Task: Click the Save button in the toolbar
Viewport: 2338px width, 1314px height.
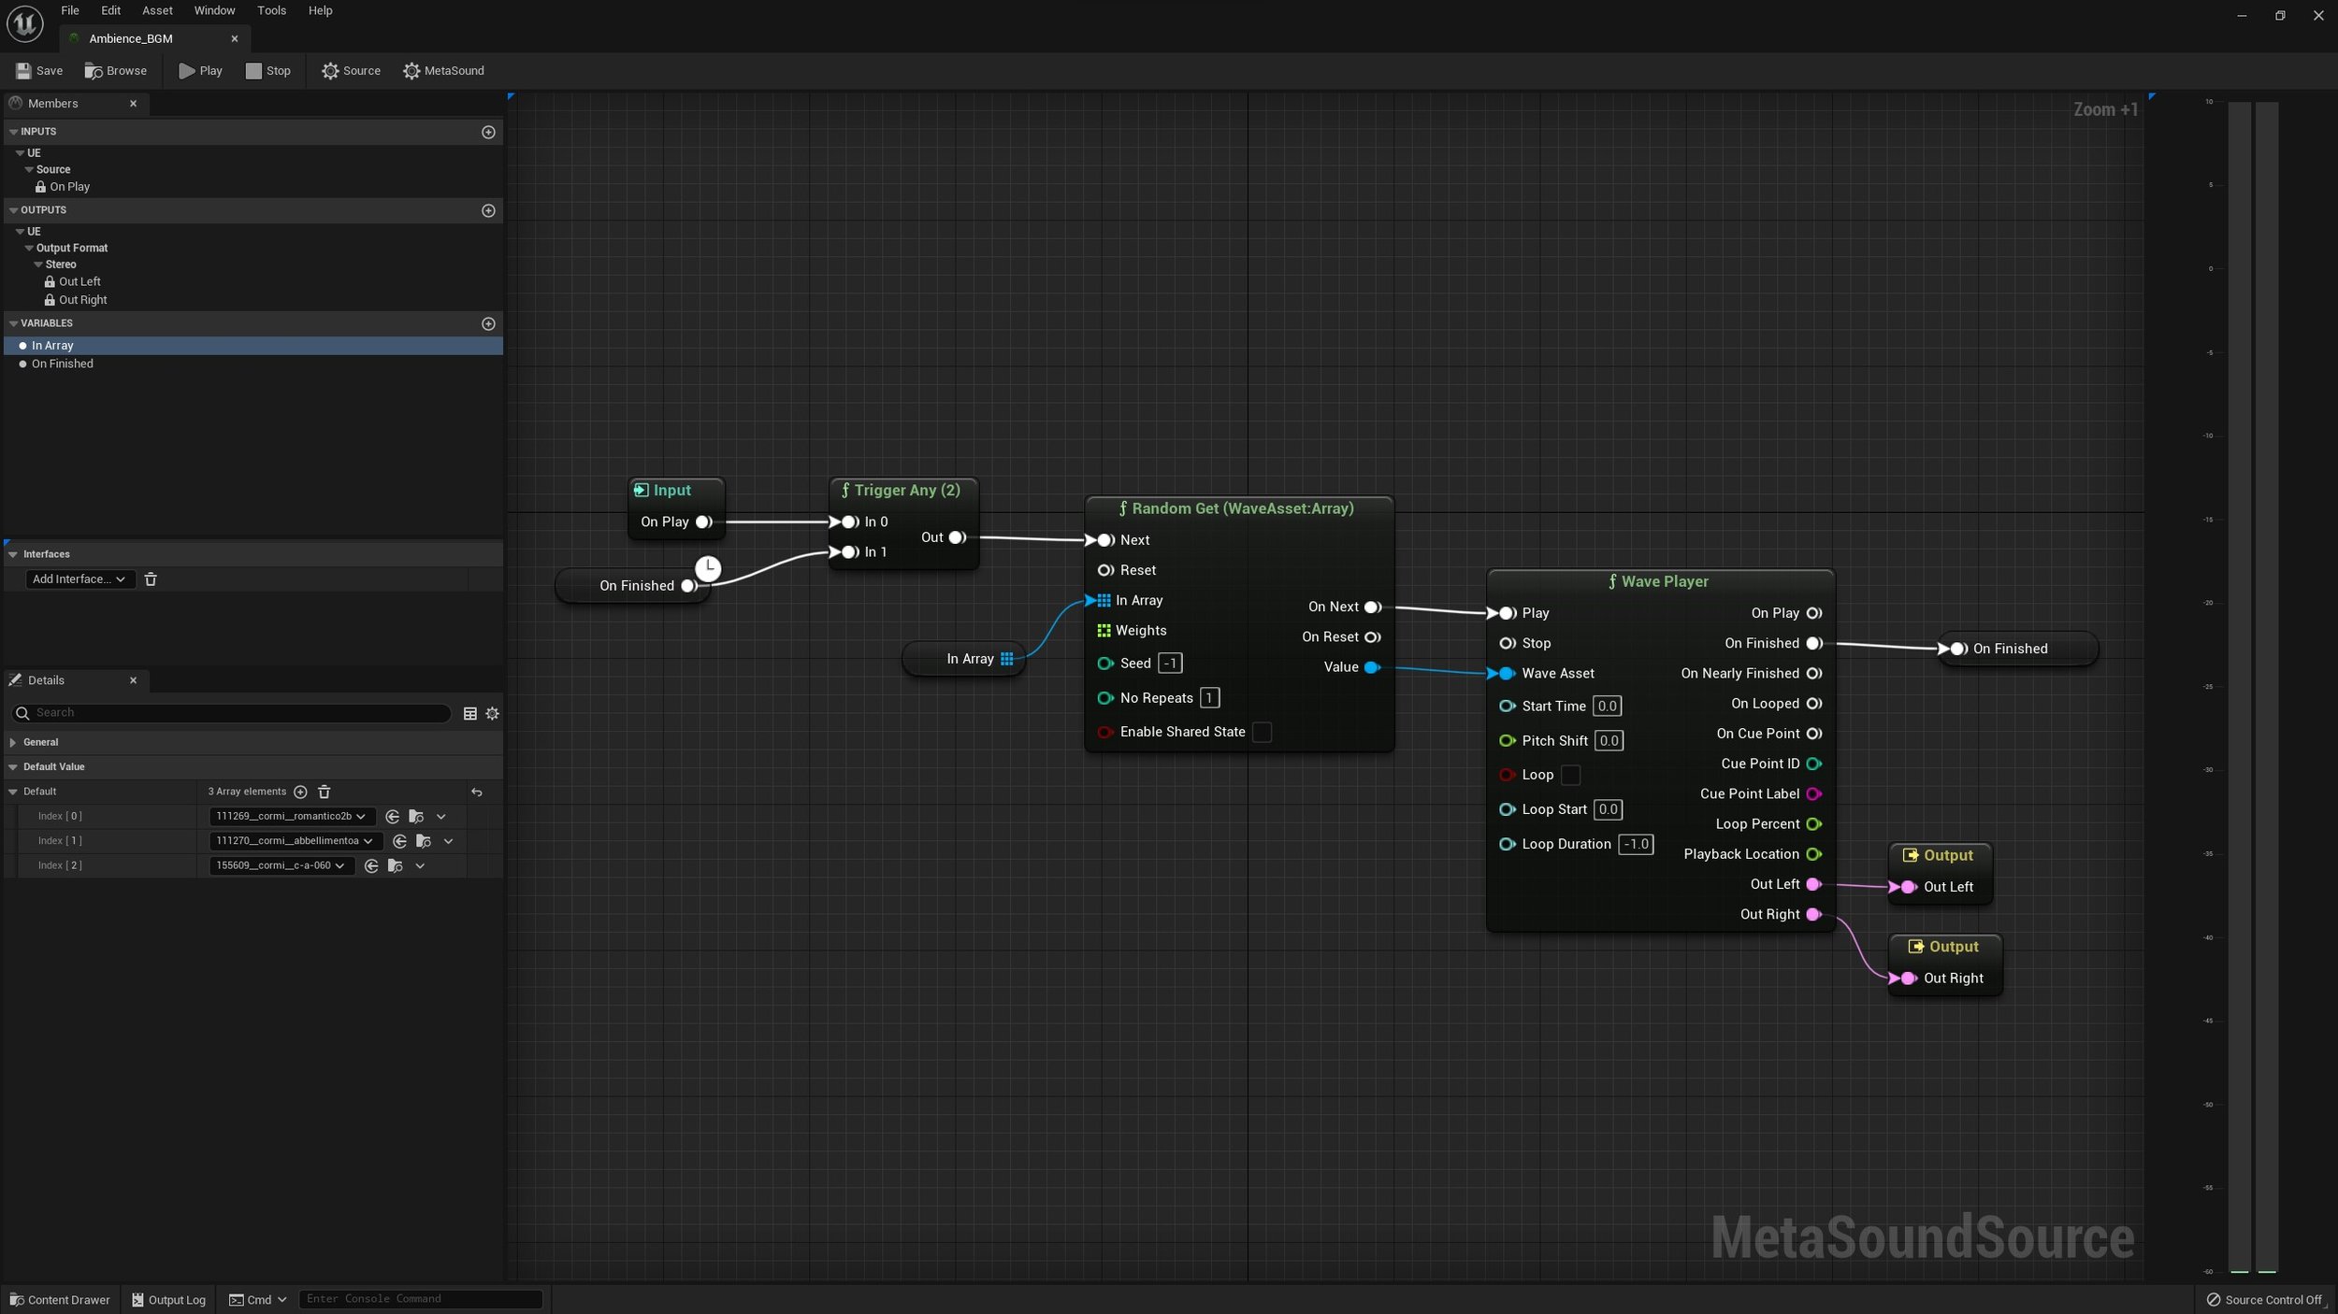Action: click(x=36, y=71)
